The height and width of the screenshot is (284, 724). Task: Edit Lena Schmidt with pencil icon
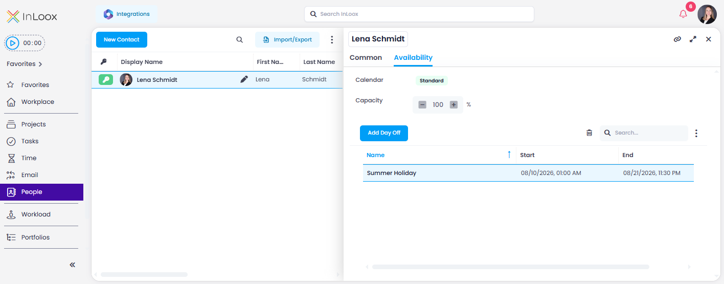pyautogui.click(x=244, y=79)
